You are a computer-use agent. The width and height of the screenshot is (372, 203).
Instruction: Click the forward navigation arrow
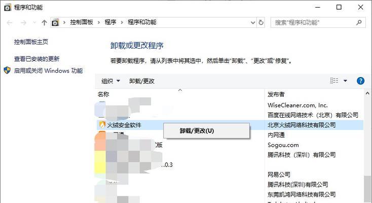pyautogui.click(x=23, y=23)
